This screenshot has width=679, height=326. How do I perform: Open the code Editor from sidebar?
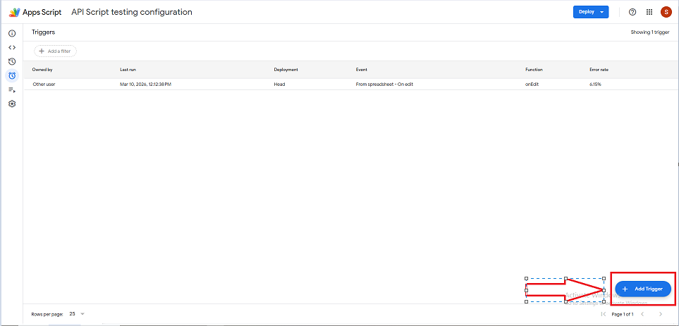point(12,47)
